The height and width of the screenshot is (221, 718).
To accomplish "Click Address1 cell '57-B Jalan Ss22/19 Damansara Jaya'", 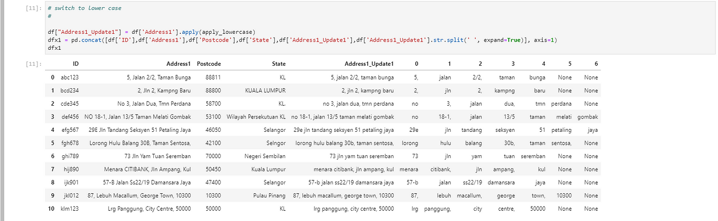I will click(x=147, y=183).
